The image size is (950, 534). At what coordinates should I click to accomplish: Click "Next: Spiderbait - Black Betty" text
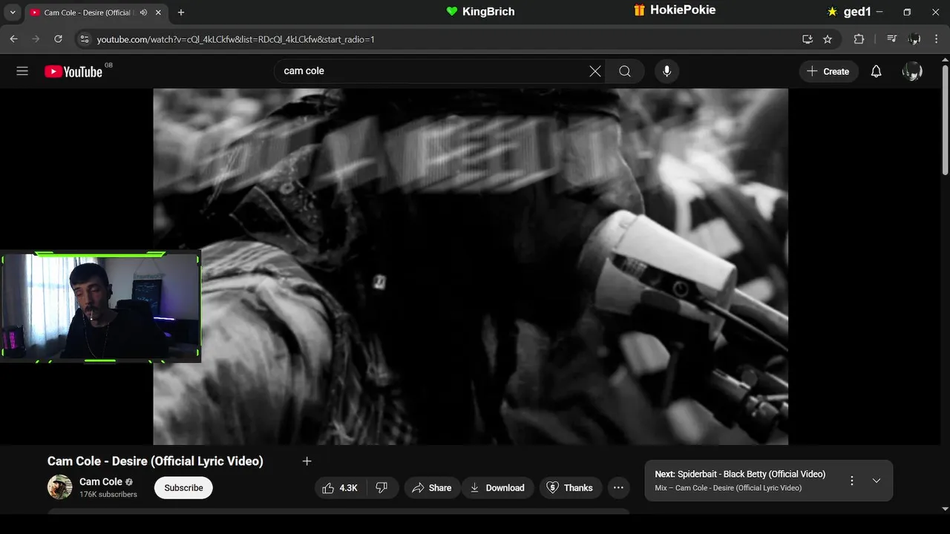(x=740, y=474)
